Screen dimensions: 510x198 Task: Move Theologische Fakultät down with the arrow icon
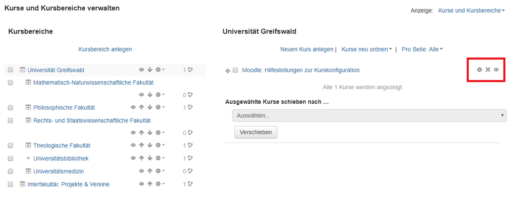150,146
